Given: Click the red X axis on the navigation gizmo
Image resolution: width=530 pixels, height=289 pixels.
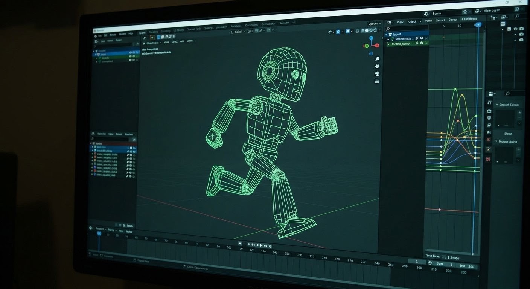Looking at the screenshot, I should pyautogui.click(x=377, y=45).
